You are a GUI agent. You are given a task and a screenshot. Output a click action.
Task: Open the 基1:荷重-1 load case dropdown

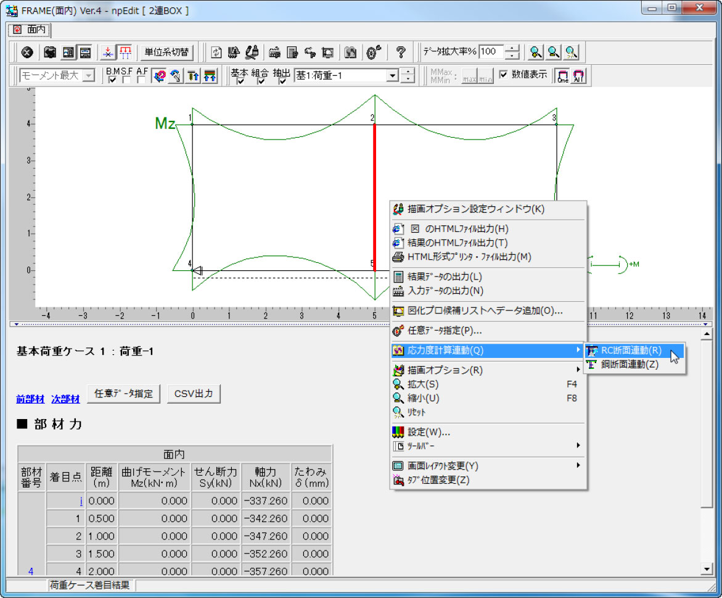(392, 75)
